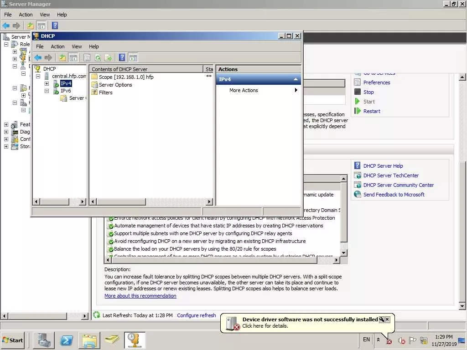
Task: Click More about this recommendation link
Action: click(x=140, y=296)
